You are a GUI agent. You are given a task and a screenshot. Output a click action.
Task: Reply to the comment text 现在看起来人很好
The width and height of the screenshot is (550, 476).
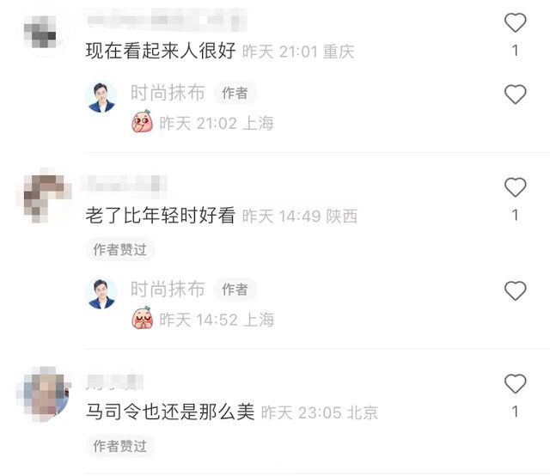[x=161, y=51]
